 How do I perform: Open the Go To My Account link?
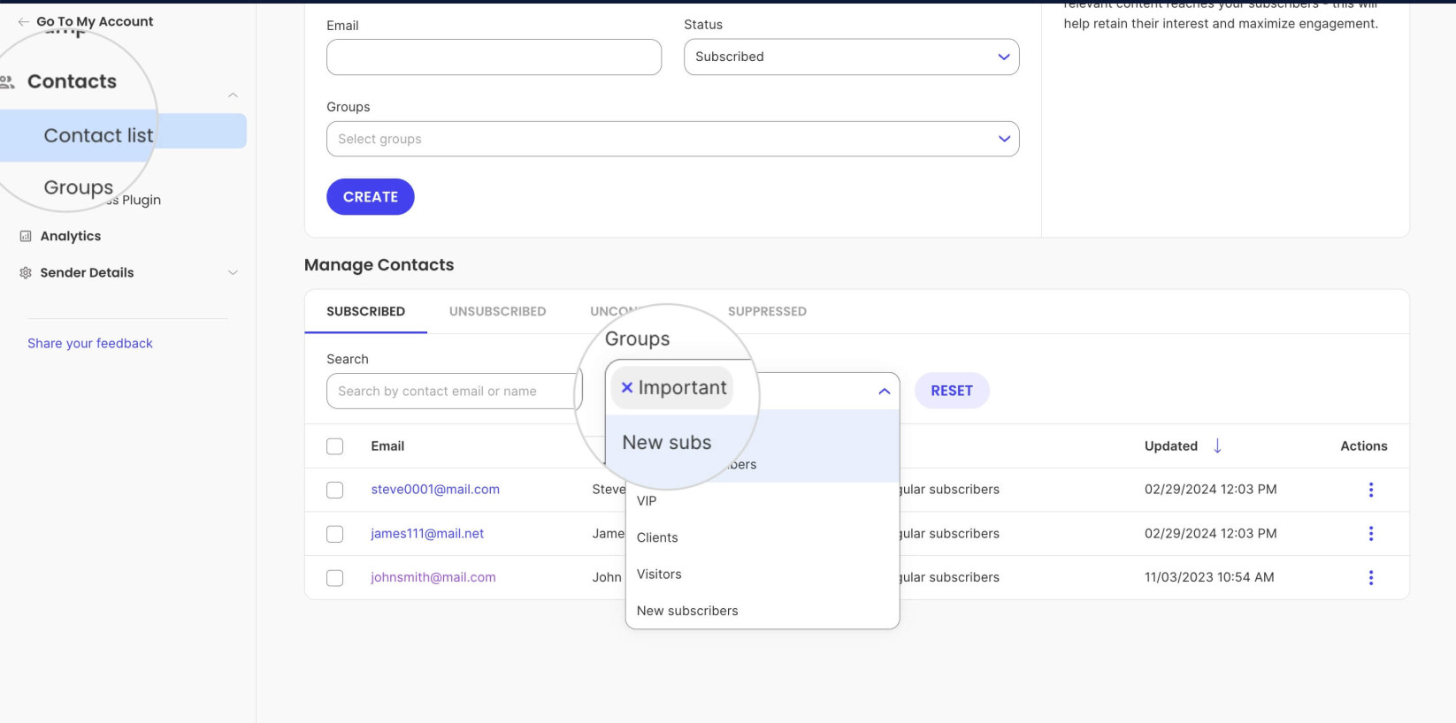(95, 21)
